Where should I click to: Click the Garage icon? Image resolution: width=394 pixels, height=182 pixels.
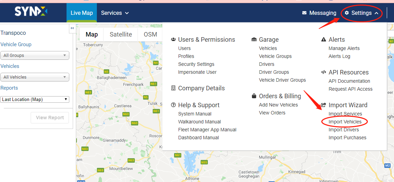254,39
